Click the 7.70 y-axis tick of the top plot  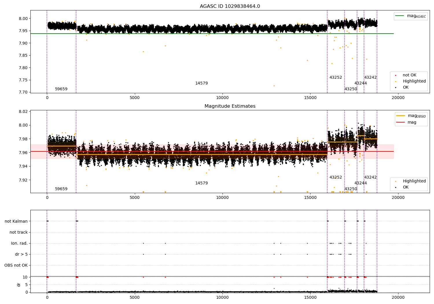coord(23,92)
